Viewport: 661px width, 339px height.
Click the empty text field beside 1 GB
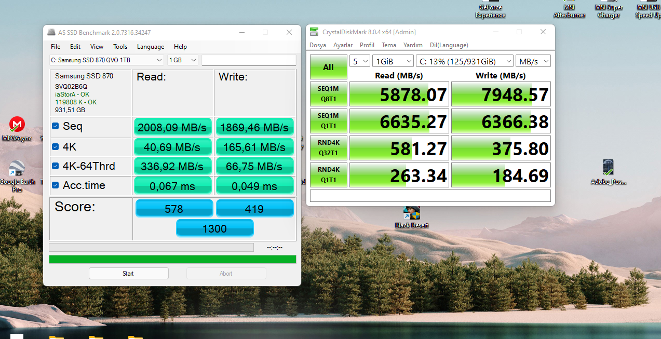tap(248, 60)
